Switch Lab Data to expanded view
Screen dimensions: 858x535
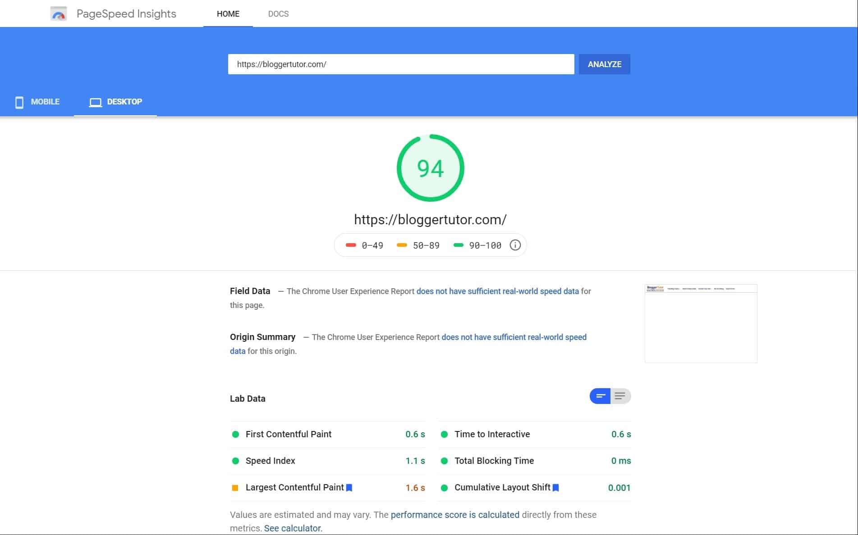coord(620,396)
